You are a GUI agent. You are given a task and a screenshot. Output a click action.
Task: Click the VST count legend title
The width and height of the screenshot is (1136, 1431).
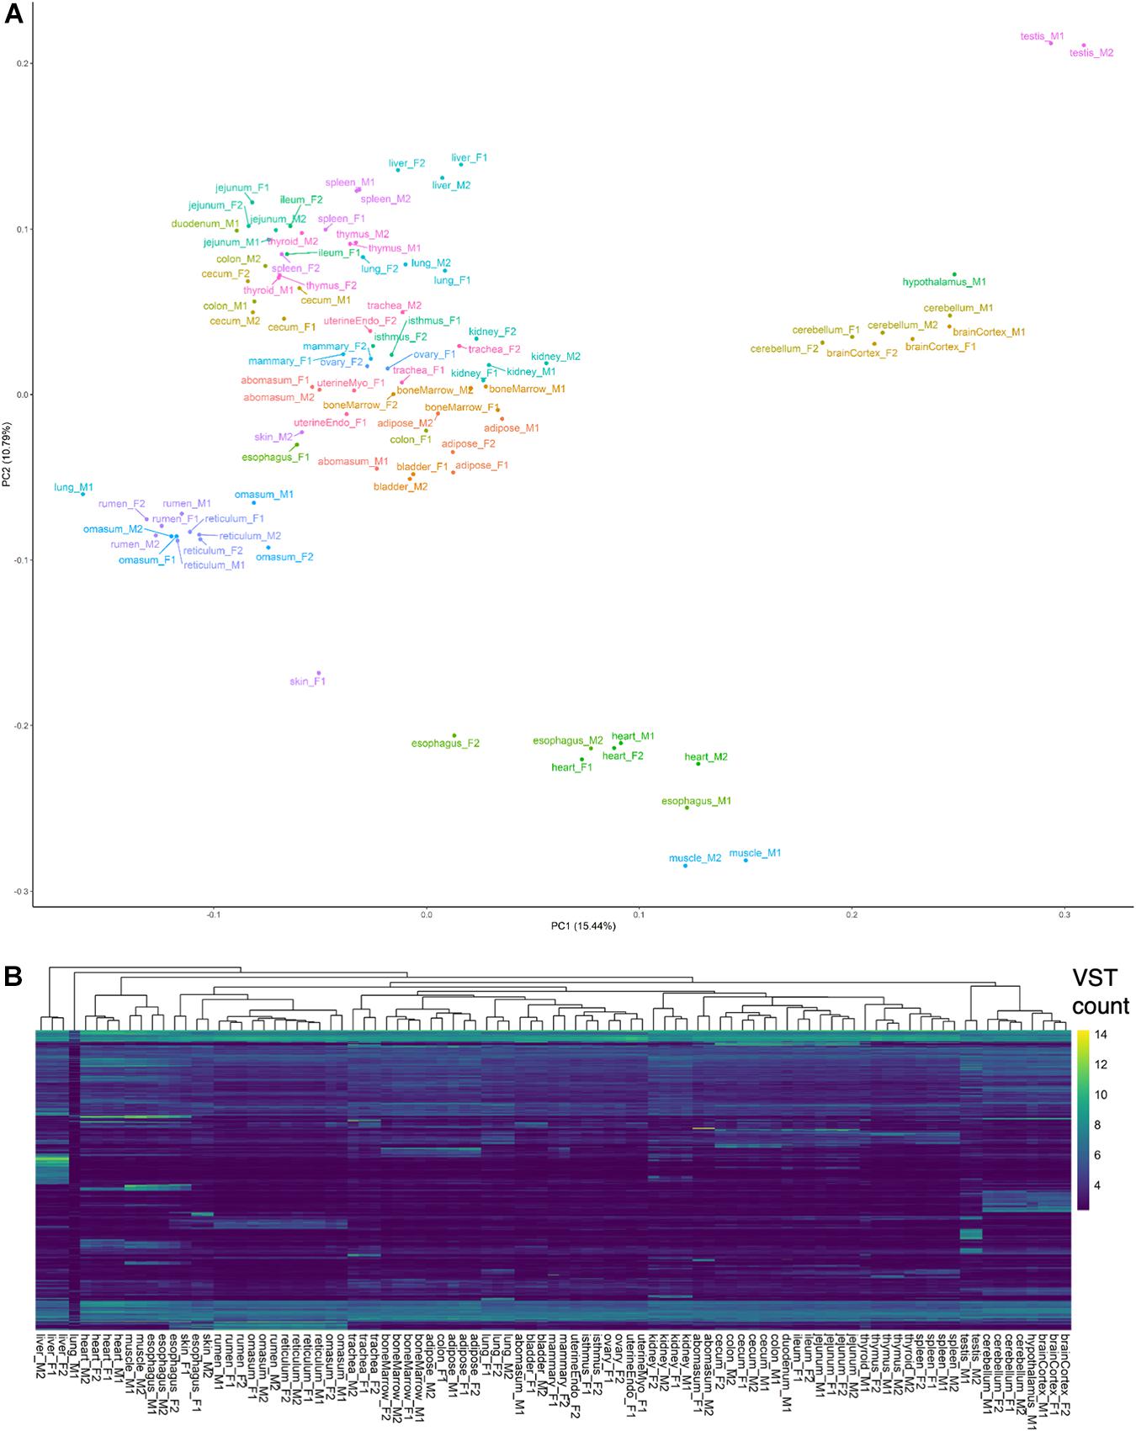tap(1100, 992)
